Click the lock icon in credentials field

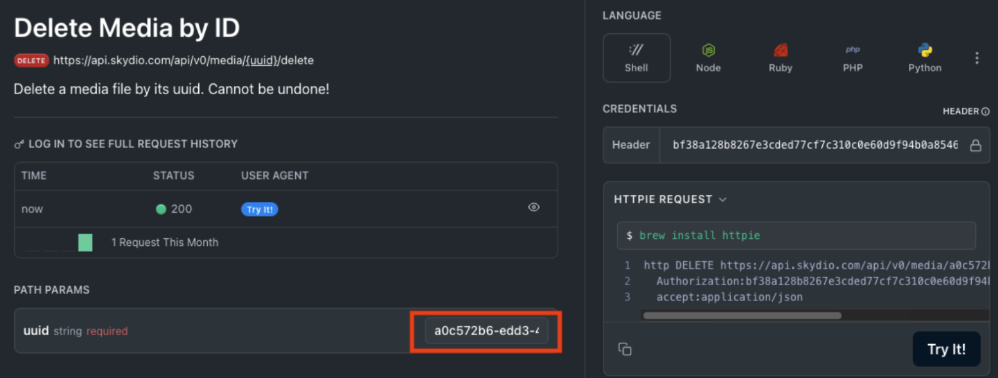975,145
